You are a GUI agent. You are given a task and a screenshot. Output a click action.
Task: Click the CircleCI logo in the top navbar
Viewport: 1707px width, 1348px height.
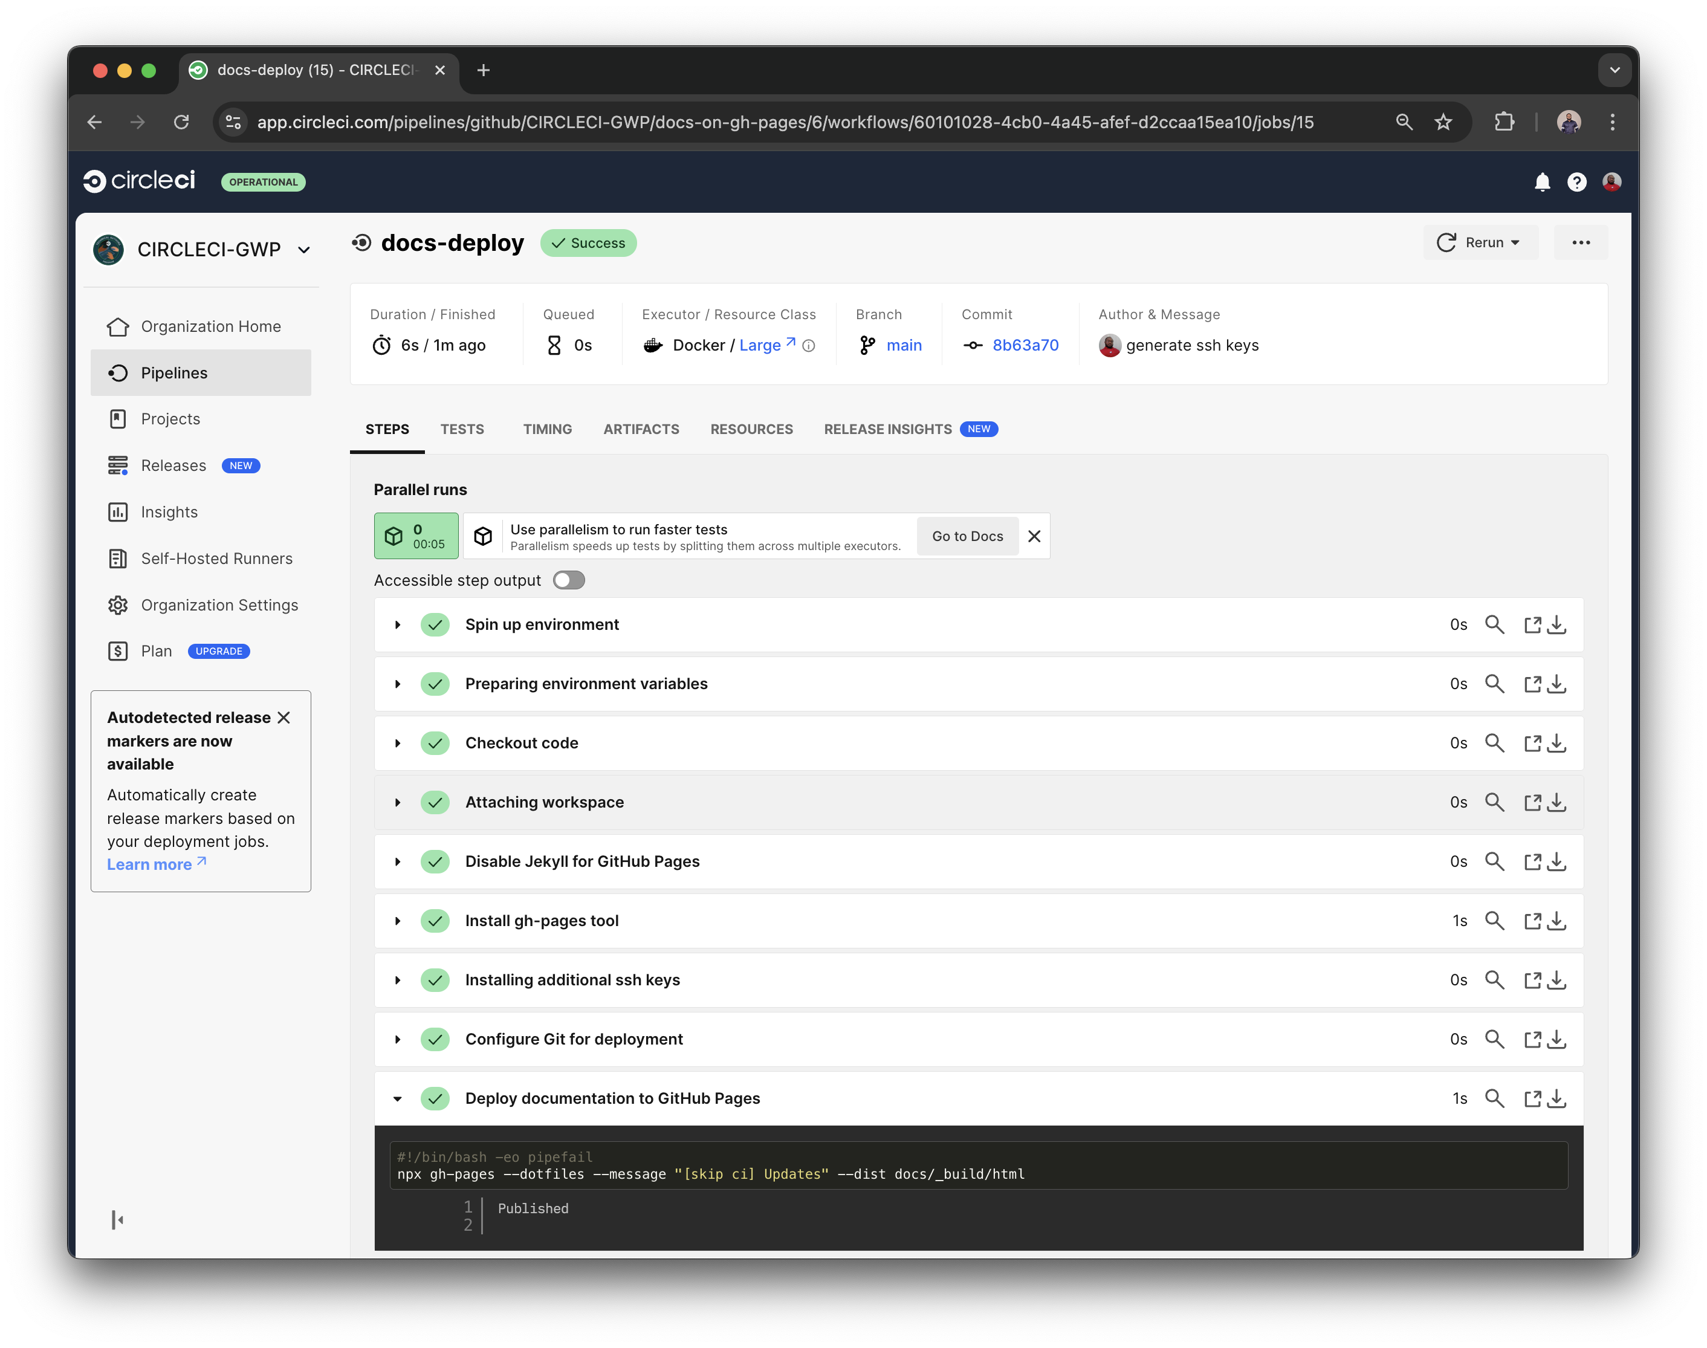tap(139, 180)
